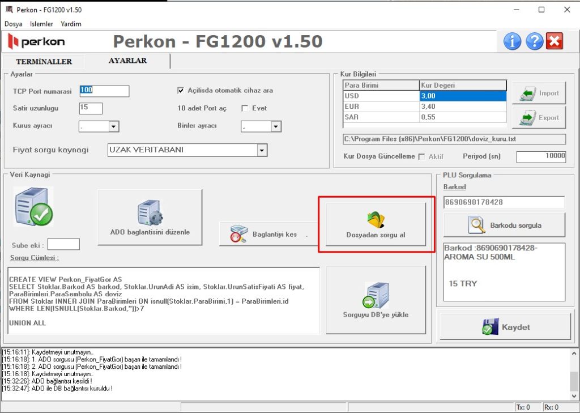Viewport: 580px width, 413px height.
Task: Click Dosyadan sorgu al button
Action: 376,224
